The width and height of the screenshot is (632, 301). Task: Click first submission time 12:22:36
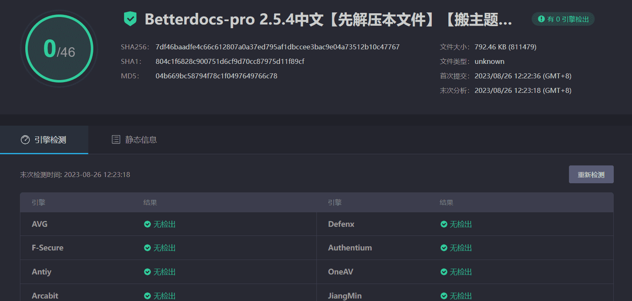523,76
